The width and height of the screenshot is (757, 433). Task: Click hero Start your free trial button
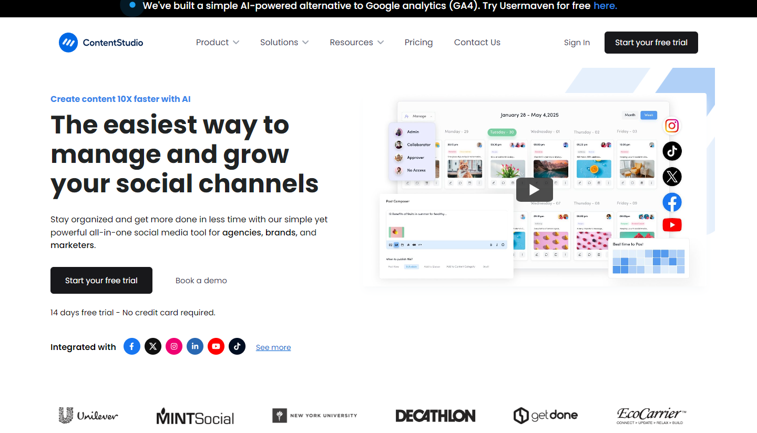click(x=101, y=281)
